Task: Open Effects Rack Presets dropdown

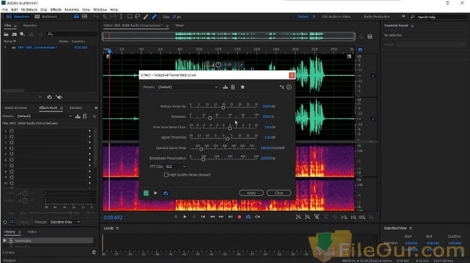Action: point(44,116)
